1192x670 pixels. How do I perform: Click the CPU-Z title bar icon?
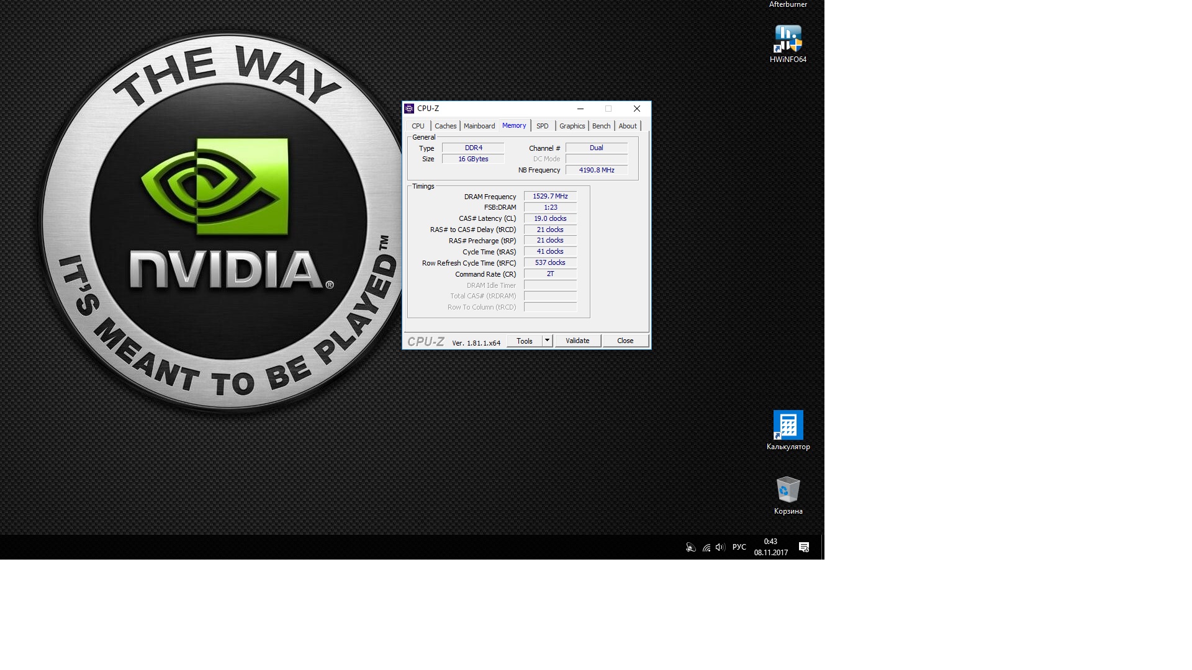click(x=409, y=109)
